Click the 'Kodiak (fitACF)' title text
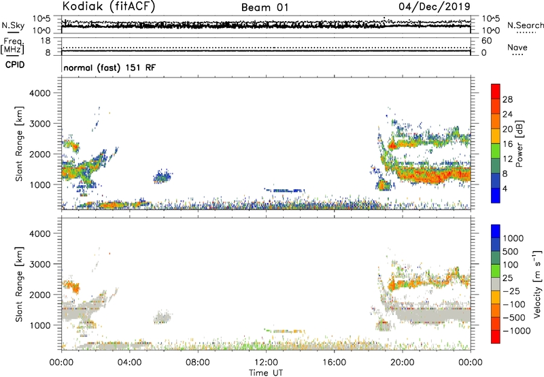This screenshot has height=377, width=544. pos(109,6)
